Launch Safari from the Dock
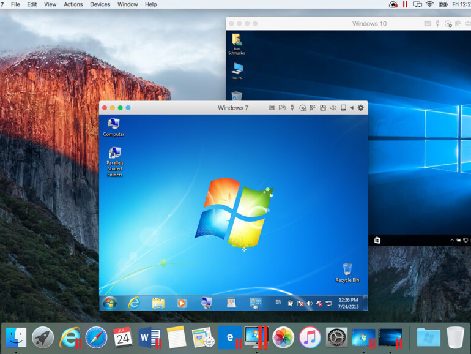This screenshot has width=471, height=354. point(96,337)
